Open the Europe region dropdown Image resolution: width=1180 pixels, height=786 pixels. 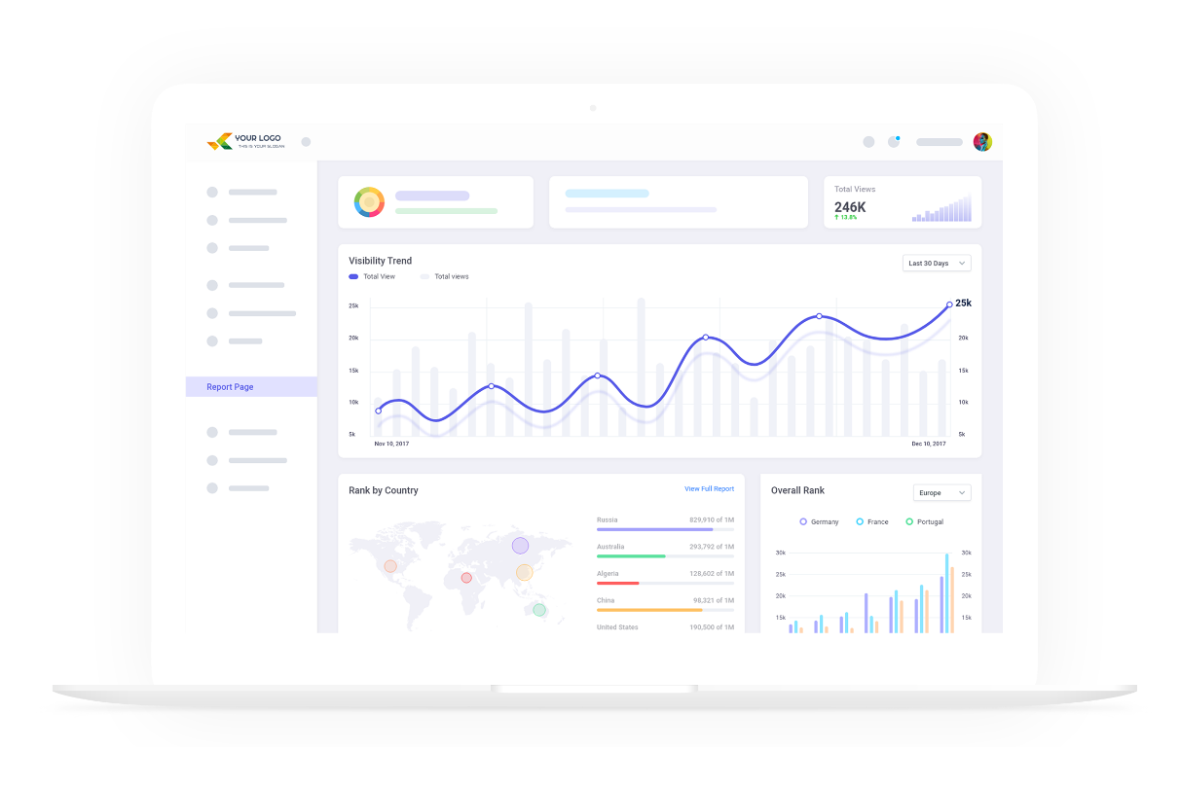pyautogui.click(x=940, y=492)
